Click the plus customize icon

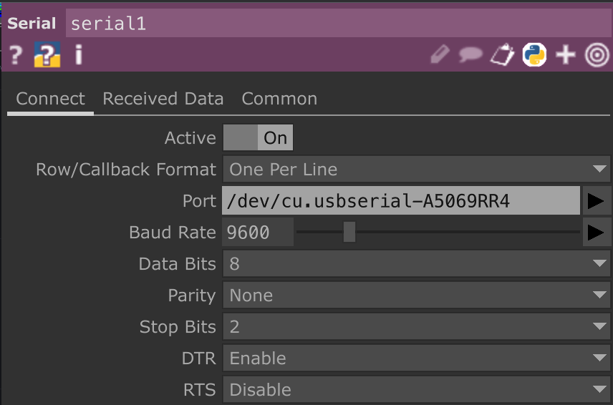point(566,54)
